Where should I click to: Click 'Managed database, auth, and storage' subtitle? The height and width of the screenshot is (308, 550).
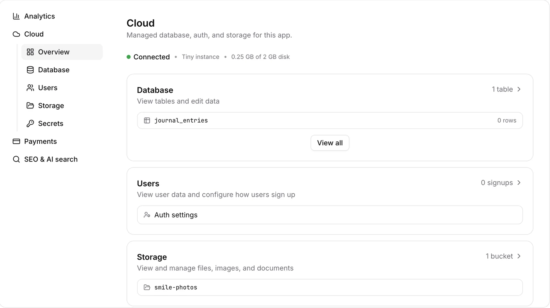click(209, 35)
